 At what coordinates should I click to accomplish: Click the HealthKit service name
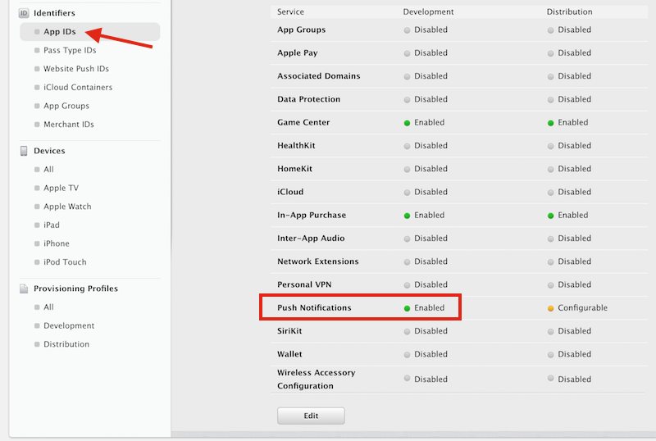click(x=296, y=146)
